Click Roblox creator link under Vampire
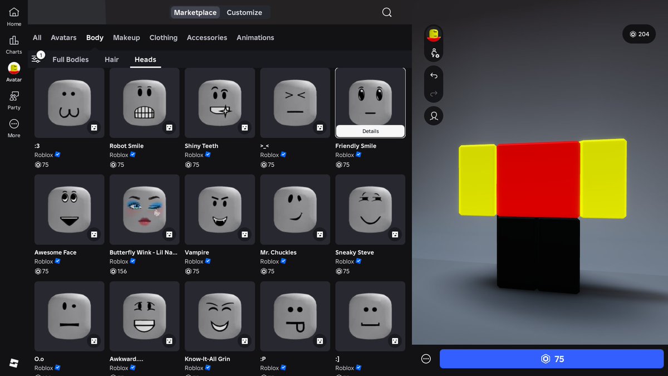Image resolution: width=668 pixels, height=376 pixels. tap(194, 261)
